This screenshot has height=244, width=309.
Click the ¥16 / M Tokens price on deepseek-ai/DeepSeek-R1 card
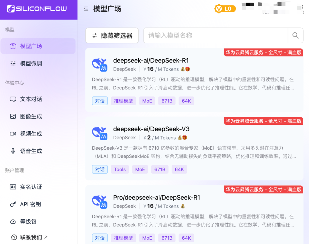point(161,69)
